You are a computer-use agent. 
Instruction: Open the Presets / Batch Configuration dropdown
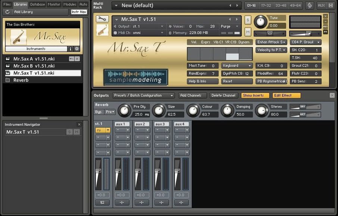pos(144,95)
